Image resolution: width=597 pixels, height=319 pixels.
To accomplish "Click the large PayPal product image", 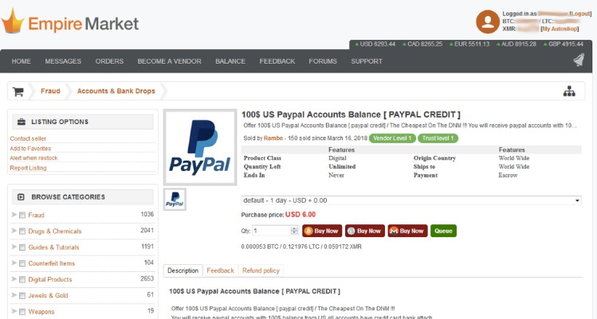I will point(199,146).
